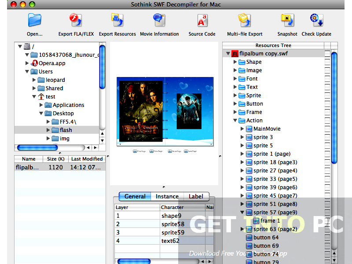Launch the Multi-file Export icon

244,20
